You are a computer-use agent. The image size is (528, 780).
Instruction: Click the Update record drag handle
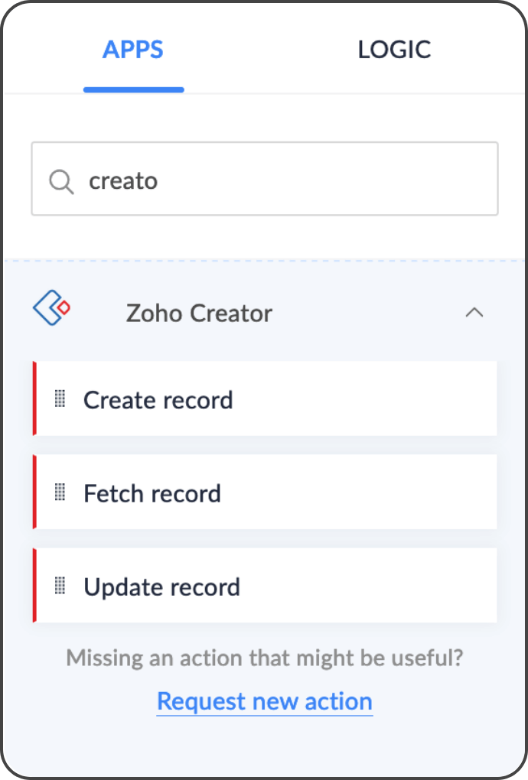pyautogui.click(x=60, y=586)
